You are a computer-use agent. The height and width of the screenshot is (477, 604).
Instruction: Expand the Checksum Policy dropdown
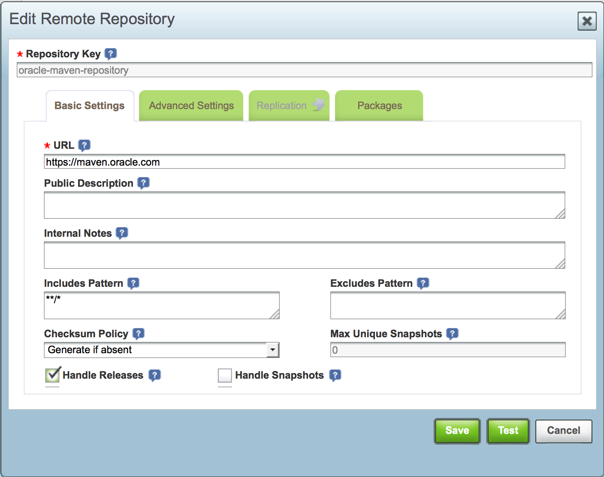pos(272,350)
